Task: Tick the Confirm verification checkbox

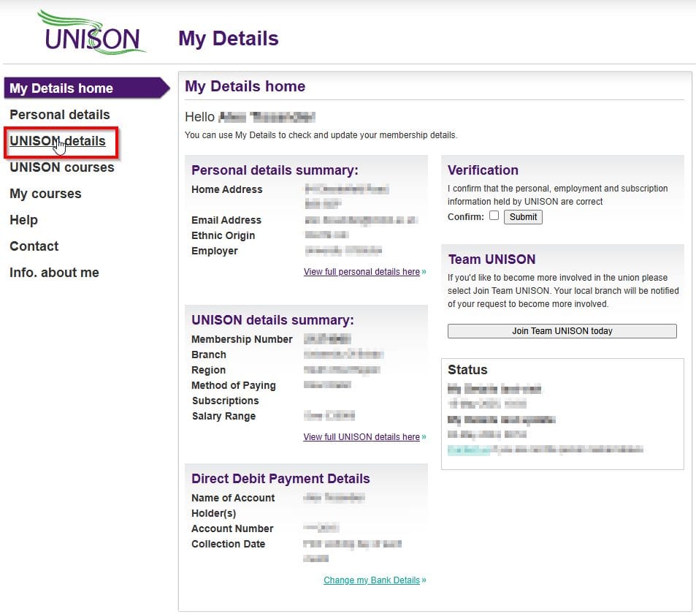Action: pos(494,216)
